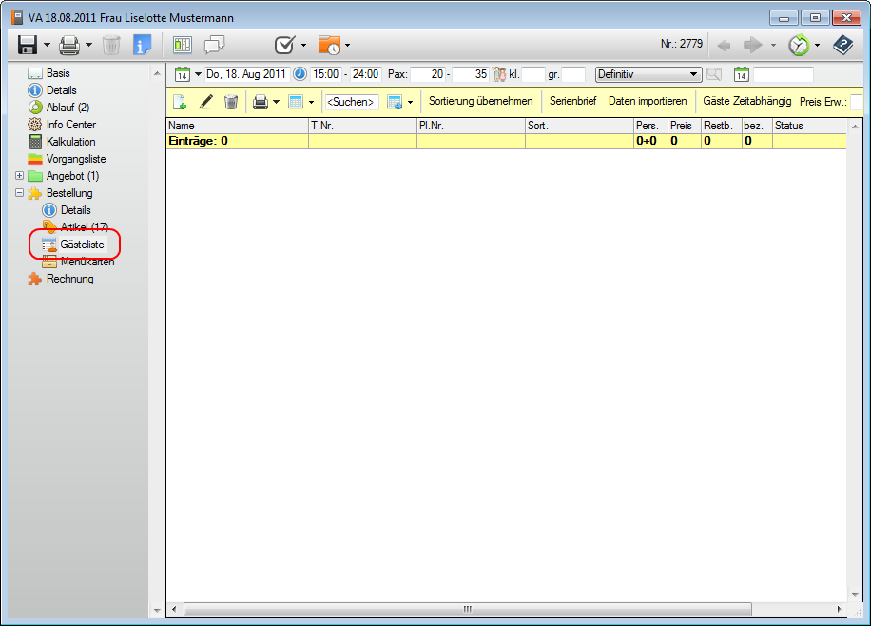This screenshot has height=626, width=871.
Task: Open Rechnung in the navigation tree
Action: (69, 279)
